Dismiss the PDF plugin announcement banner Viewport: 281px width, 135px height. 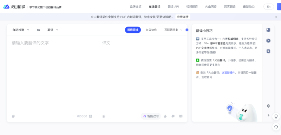click(x=276, y=17)
